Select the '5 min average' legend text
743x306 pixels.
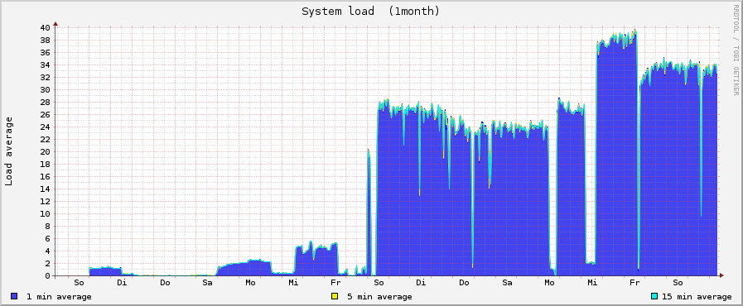379,297
